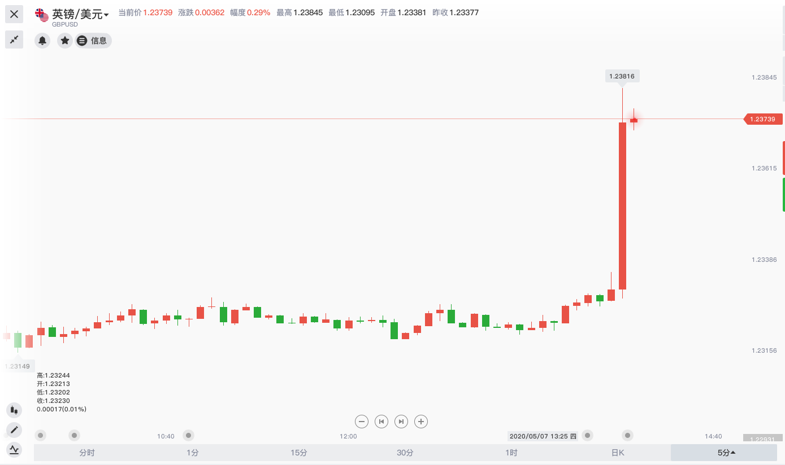The width and height of the screenshot is (785, 465).
Task: Switch to the 分时 timeframe tab
Action: click(x=87, y=453)
